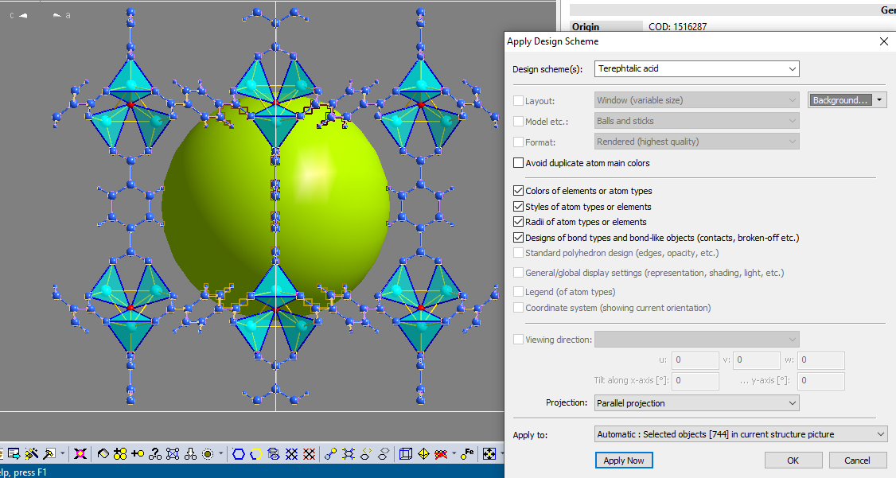896x478 pixels.
Task: Click the yellow diamond polyhedra creation icon
Action: tap(423, 453)
